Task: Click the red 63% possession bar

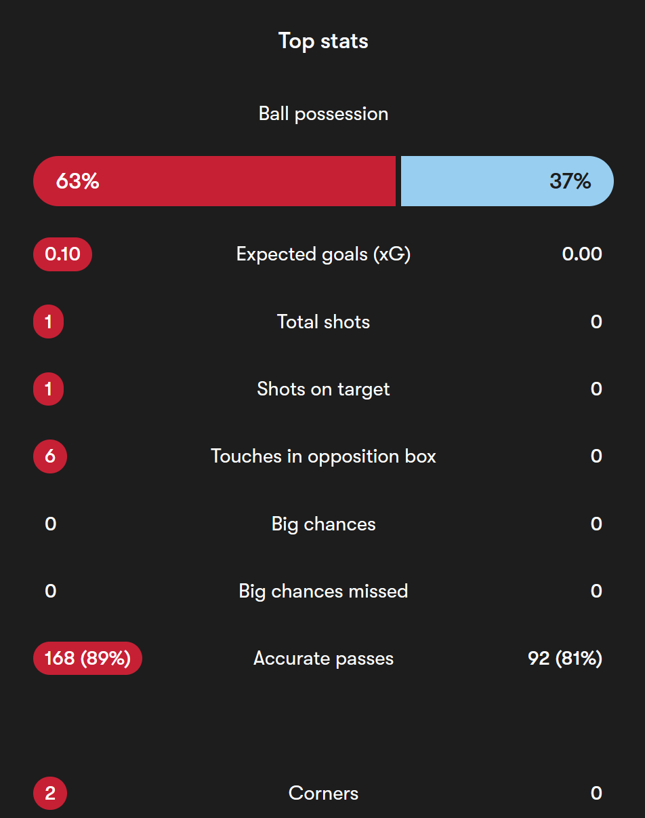Action: [214, 181]
